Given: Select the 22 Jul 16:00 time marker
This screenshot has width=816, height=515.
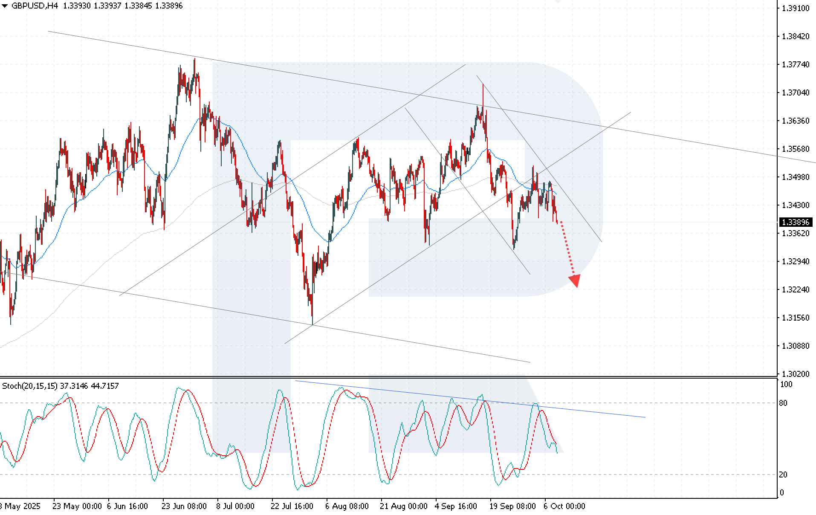Looking at the screenshot, I should 292,506.
